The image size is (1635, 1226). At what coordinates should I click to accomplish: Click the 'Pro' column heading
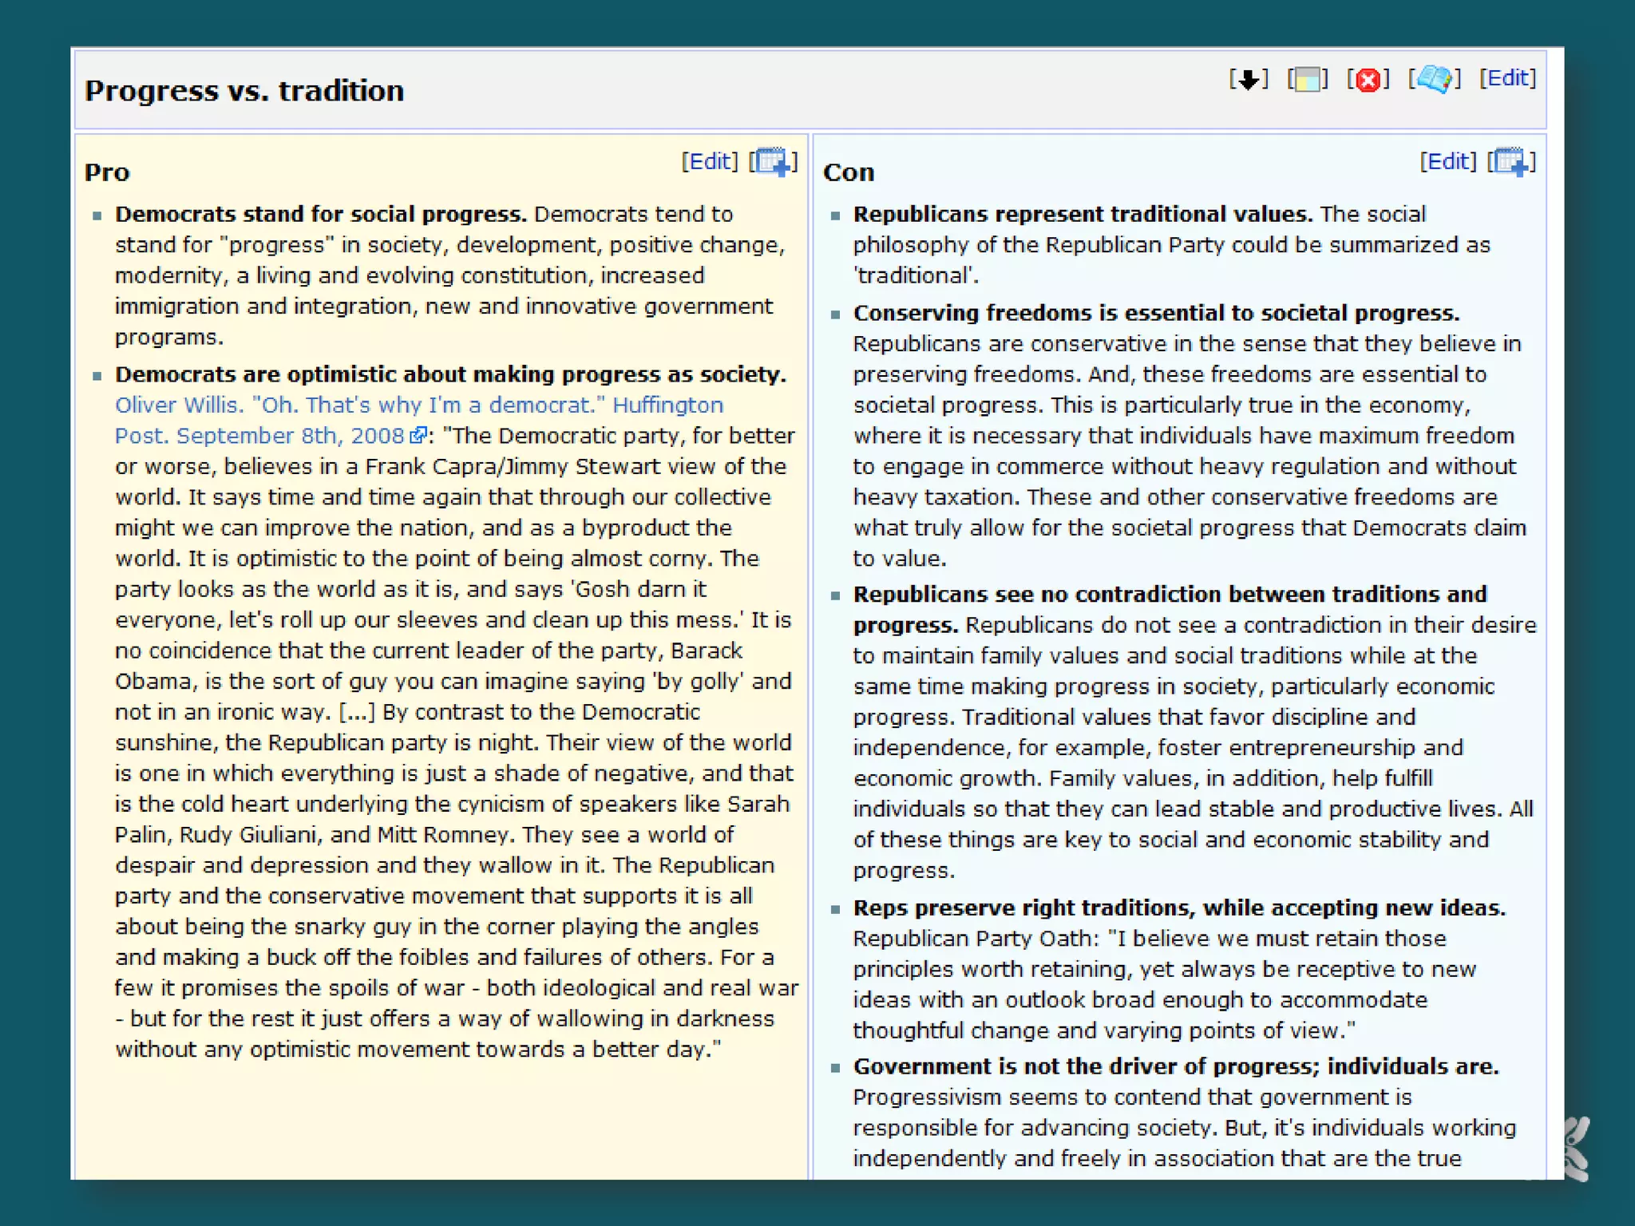(x=107, y=172)
